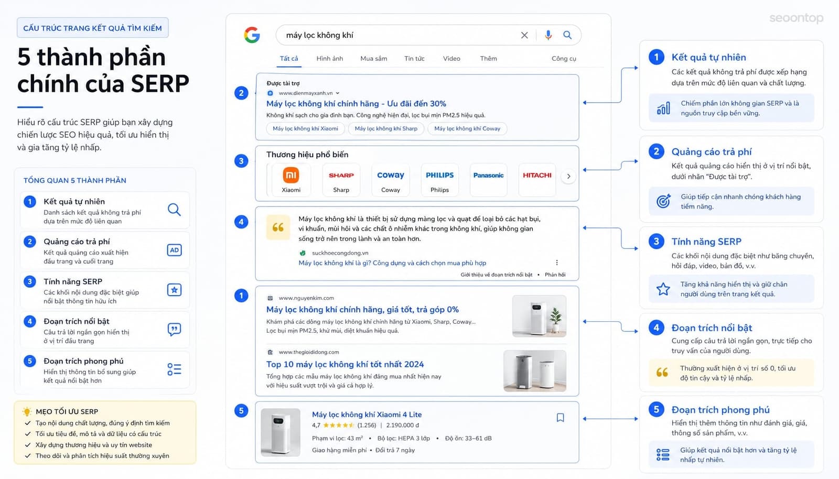Image resolution: width=839 pixels, height=479 pixels.
Task: Click the star icon in Tính năng SERP row
Action: click(174, 290)
